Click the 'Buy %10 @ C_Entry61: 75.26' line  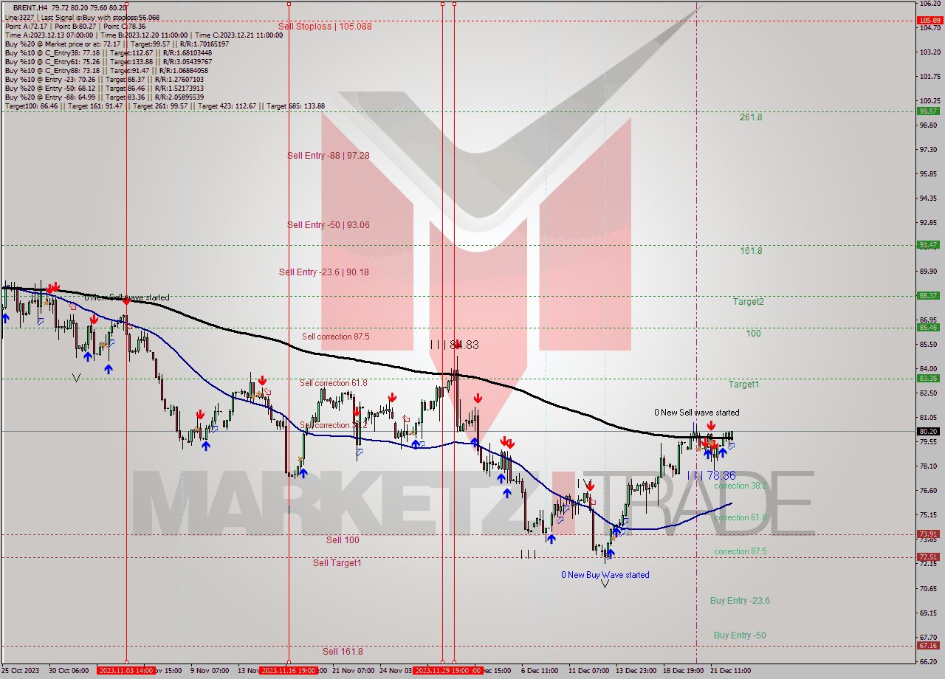click(108, 61)
